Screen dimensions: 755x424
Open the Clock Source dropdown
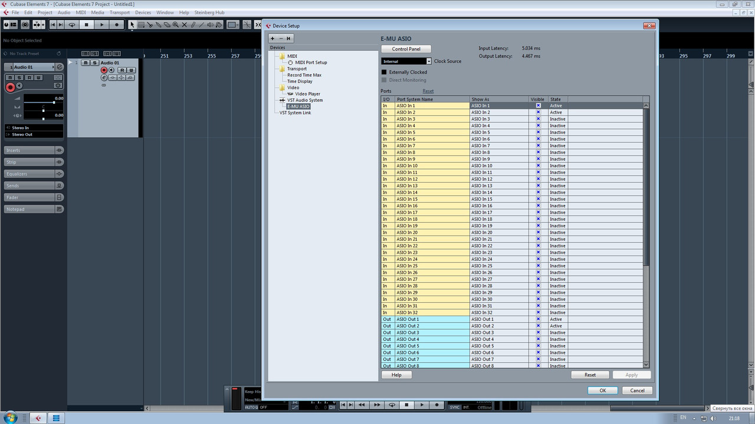406,61
